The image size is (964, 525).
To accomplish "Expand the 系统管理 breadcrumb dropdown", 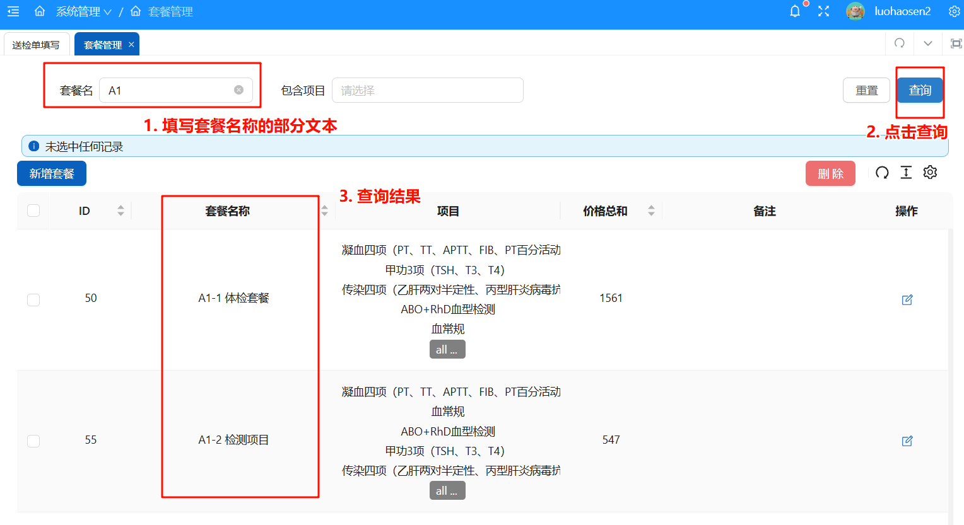I will click(x=83, y=11).
